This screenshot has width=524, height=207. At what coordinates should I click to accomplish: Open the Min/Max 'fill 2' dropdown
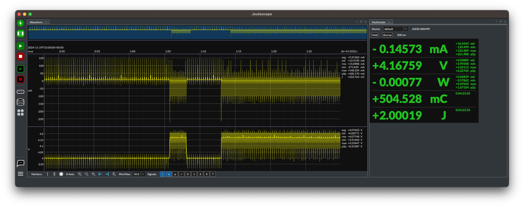(139, 174)
